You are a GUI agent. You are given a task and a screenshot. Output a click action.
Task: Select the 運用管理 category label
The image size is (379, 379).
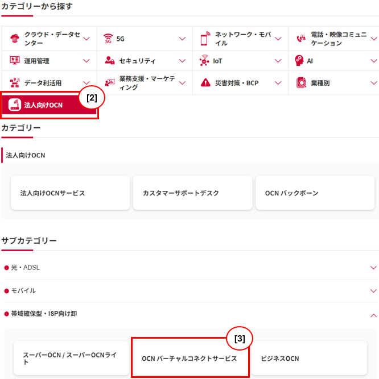pos(36,61)
